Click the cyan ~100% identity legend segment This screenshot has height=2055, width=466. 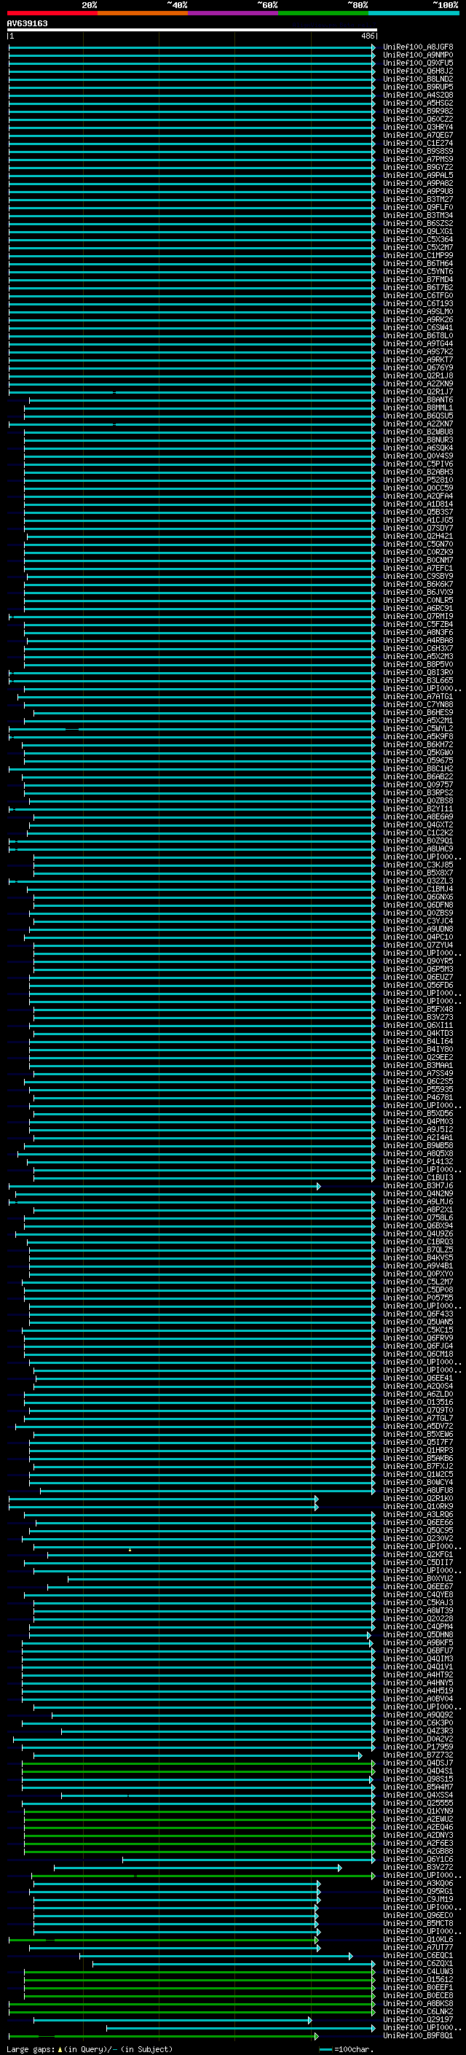pos(414,13)
